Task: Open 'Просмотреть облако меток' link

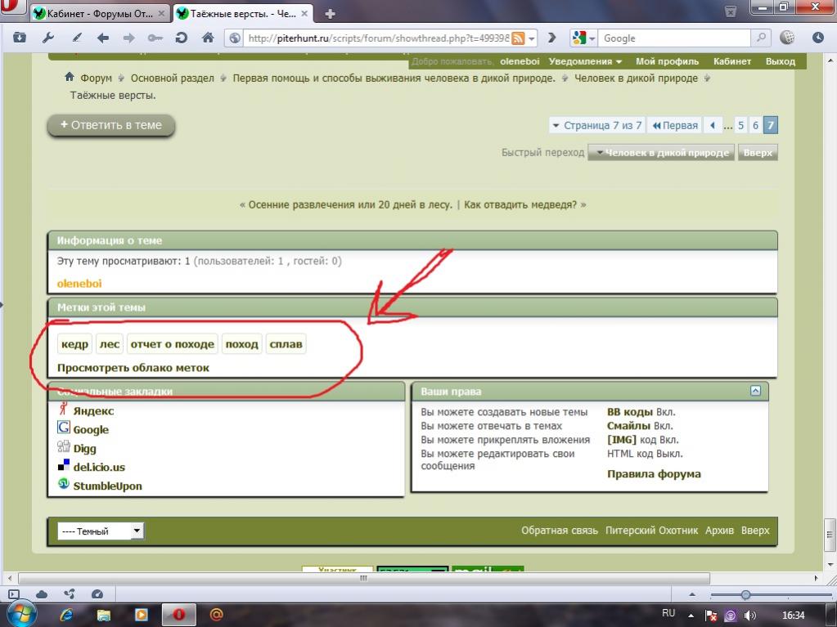Action: pos(133,368)
